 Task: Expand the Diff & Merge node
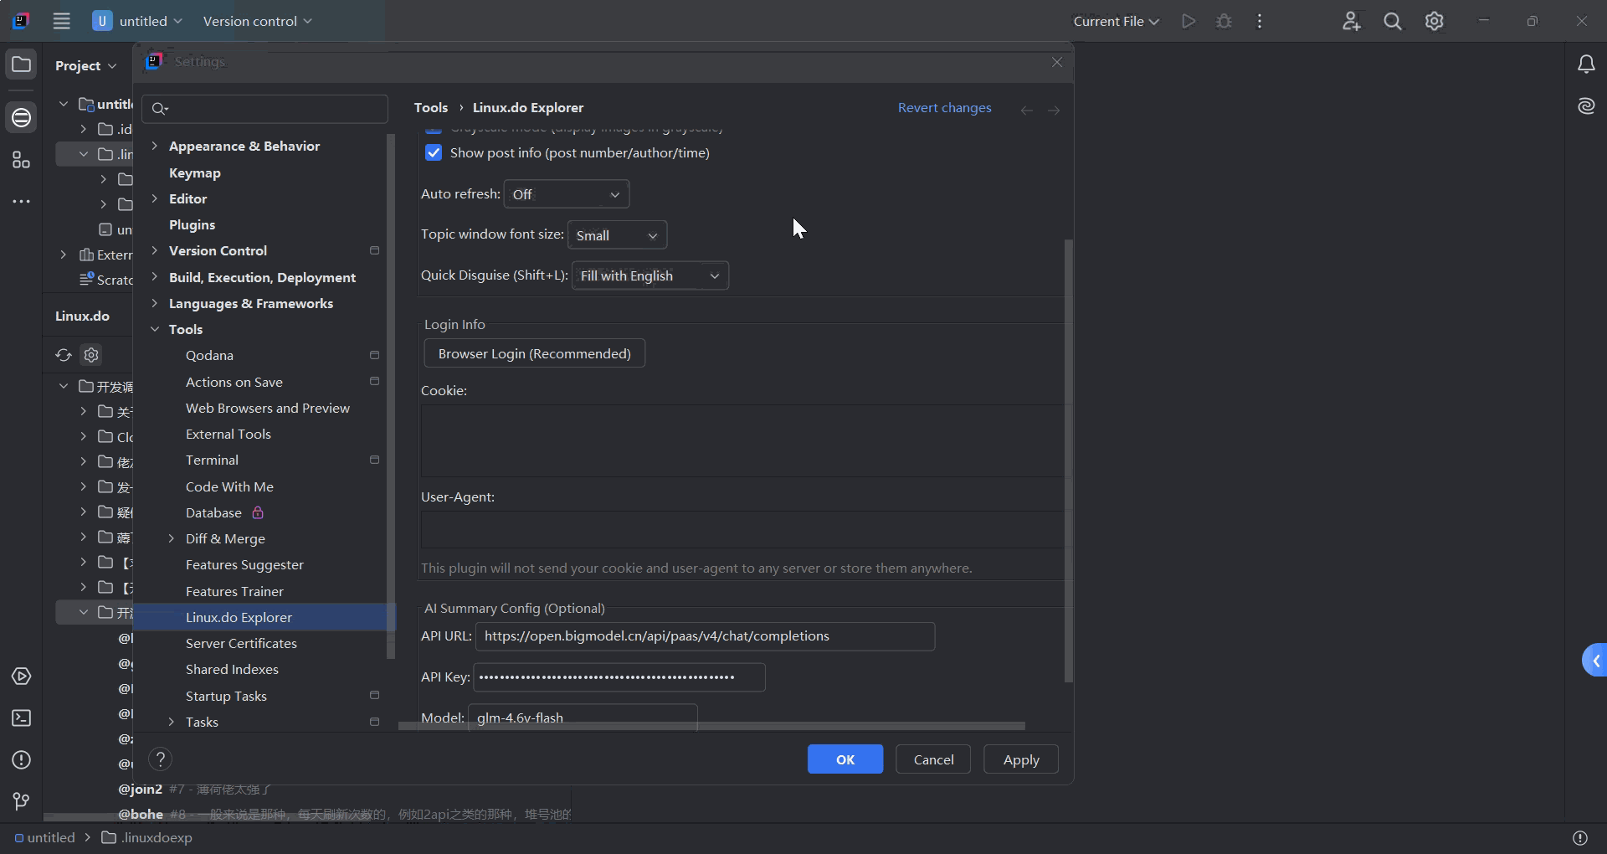(172, 538)
